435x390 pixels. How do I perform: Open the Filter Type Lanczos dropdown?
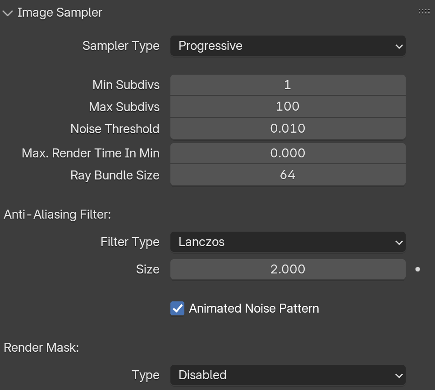[288, 242]
